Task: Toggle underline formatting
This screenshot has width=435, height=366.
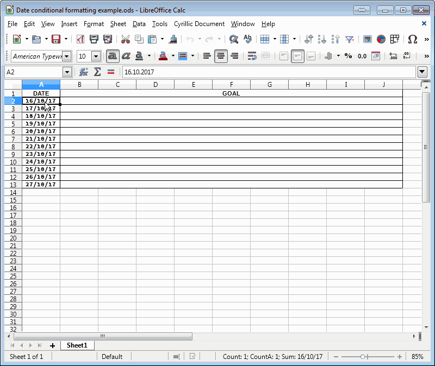Action: (140, 56)
